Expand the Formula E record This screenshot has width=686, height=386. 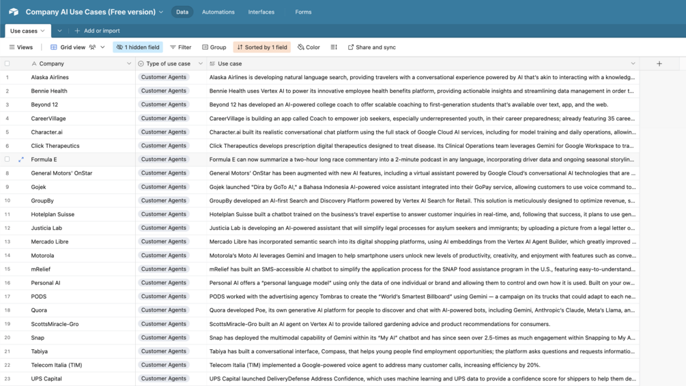coord(21,160)
